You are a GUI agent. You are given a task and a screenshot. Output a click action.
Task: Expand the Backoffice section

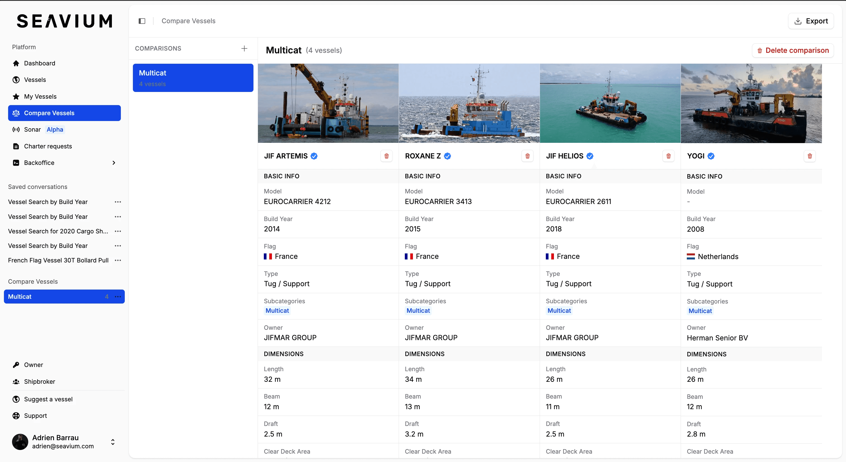coord(114,162)
